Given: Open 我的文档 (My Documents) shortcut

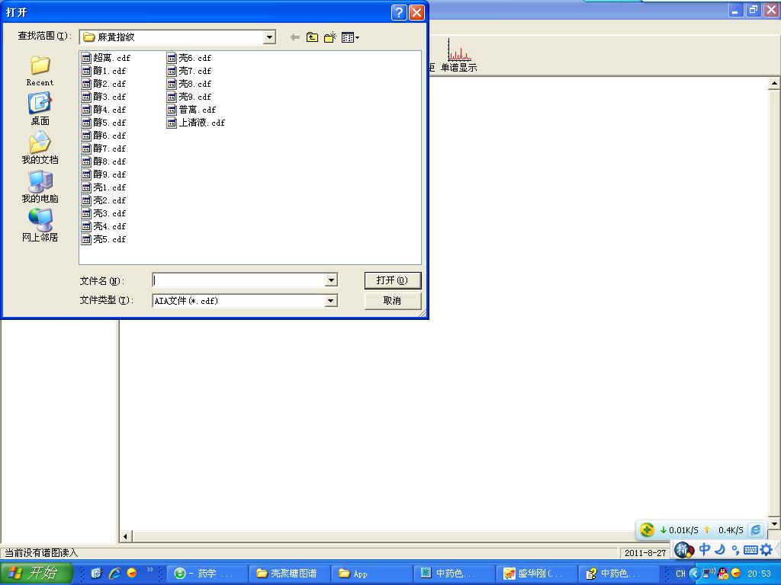Looking at the screenshot, I should point(40,148).
